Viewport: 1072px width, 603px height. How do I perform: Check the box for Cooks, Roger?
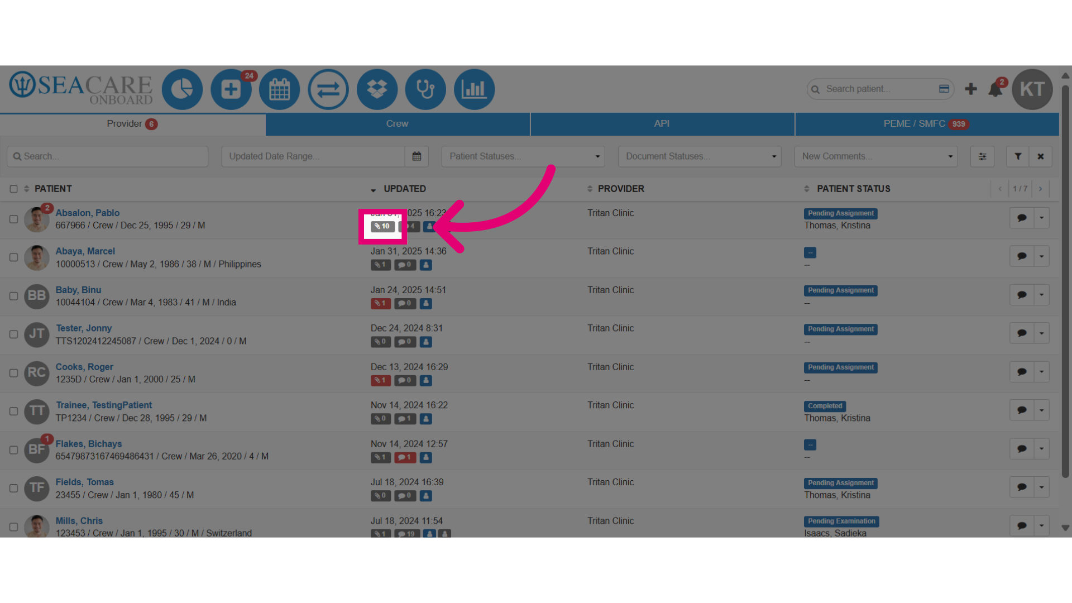pos(13,373)
